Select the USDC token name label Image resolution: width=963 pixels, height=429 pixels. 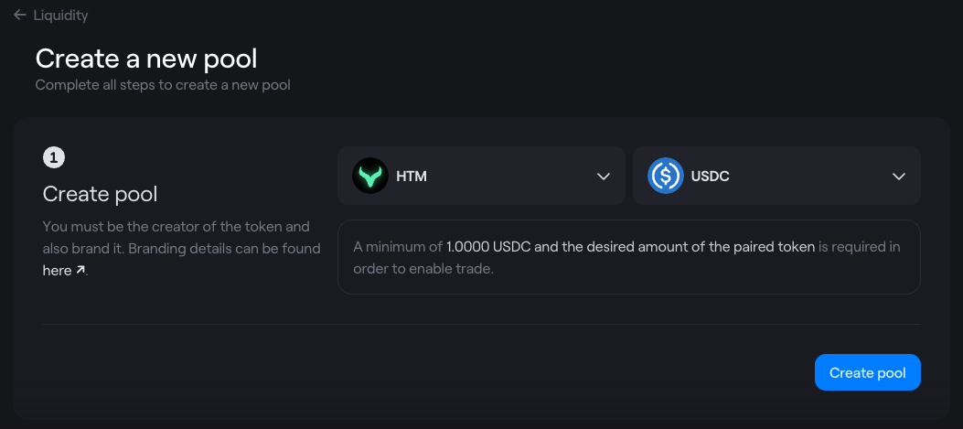710,177
